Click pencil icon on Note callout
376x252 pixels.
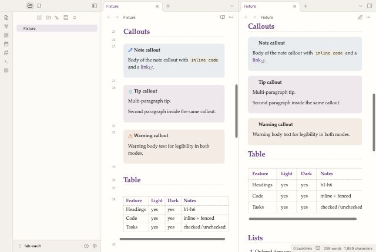(x=130, y=50)
